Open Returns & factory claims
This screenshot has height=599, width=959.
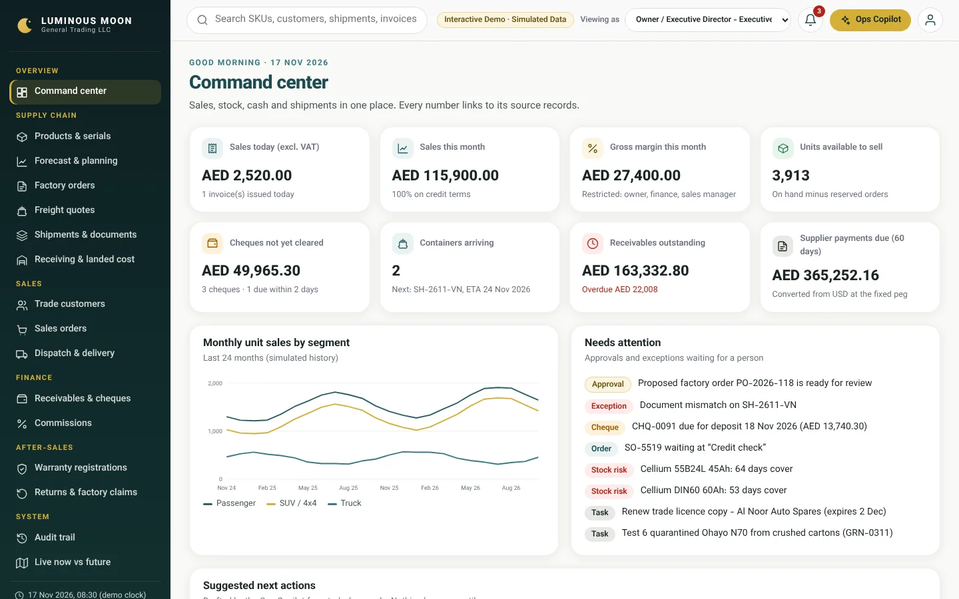click(85, 493)
